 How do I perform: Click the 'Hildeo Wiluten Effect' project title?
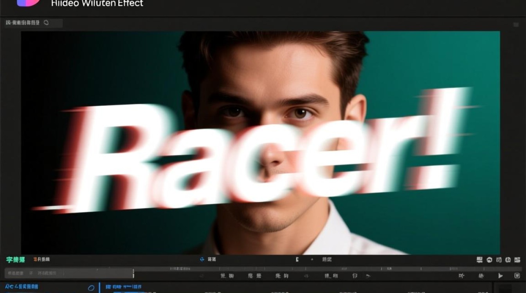point(97,4)
